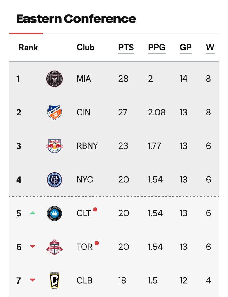Viewport: 228px width, 297px height.
Task: Click the Columbus Crew logo
Action: (55, 280)
